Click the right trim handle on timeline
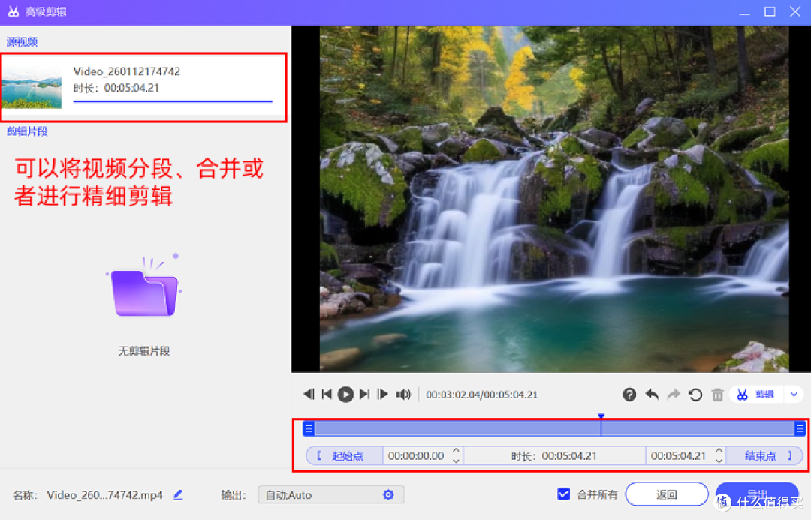The image size is (811, 520). (x=800, y=428)
